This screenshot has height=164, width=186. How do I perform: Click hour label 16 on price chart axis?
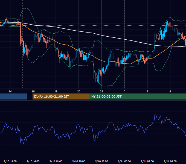click(33, 92)
